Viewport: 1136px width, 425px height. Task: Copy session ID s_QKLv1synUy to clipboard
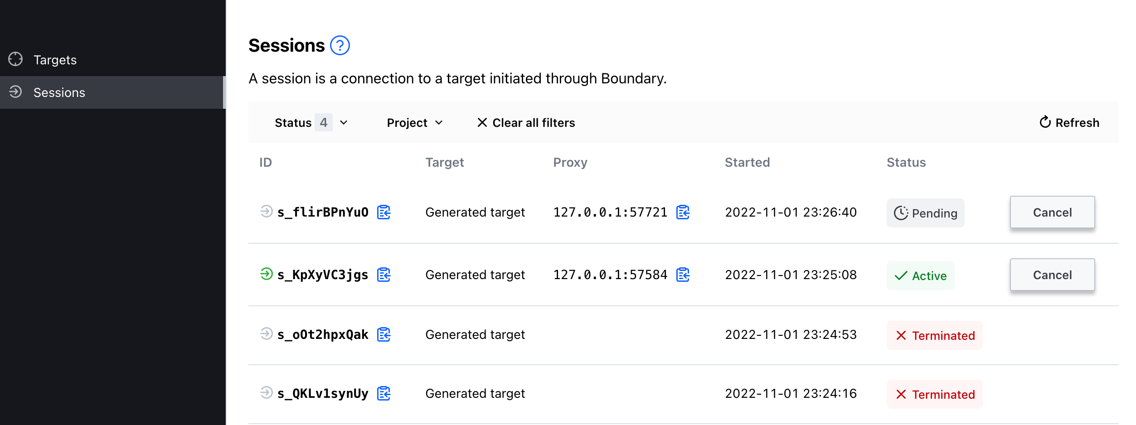click(384, 393)
